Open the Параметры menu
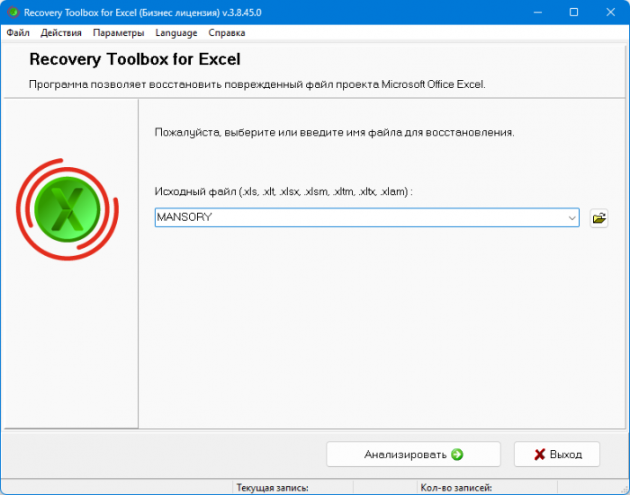Screen dimensions: 630x495 (118, 32)
